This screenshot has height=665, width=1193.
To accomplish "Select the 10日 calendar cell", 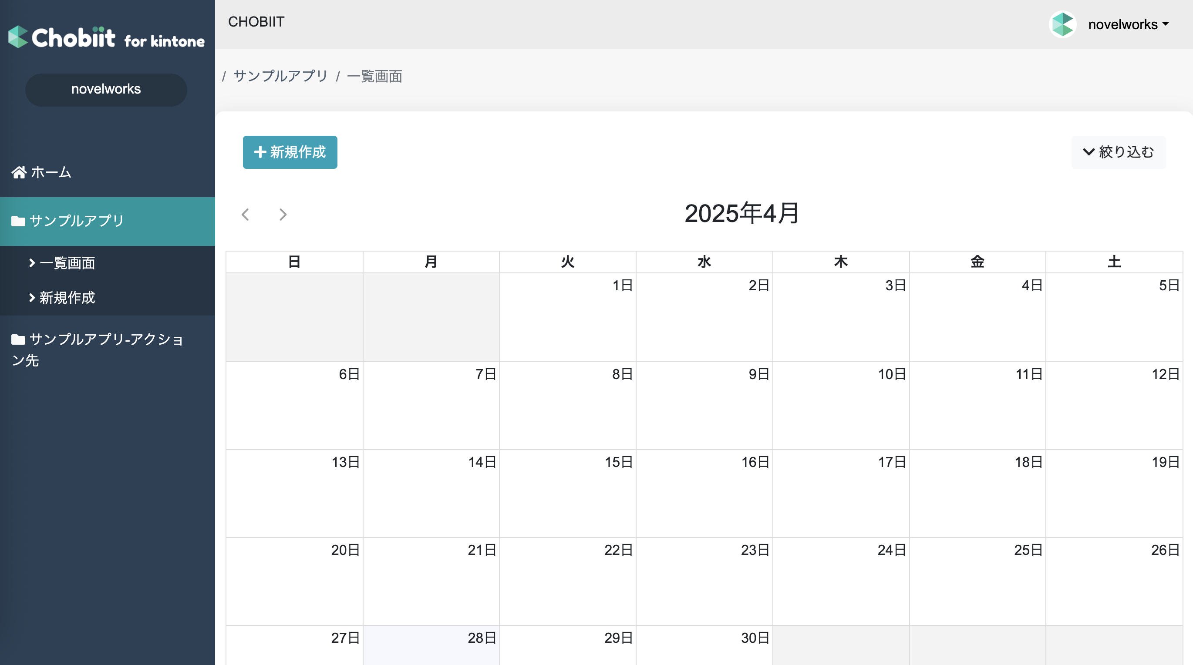I will pyautogui.click(x=841, y=405).
